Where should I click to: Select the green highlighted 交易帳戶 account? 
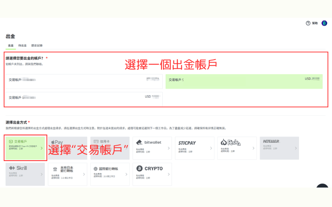point(244,82)
